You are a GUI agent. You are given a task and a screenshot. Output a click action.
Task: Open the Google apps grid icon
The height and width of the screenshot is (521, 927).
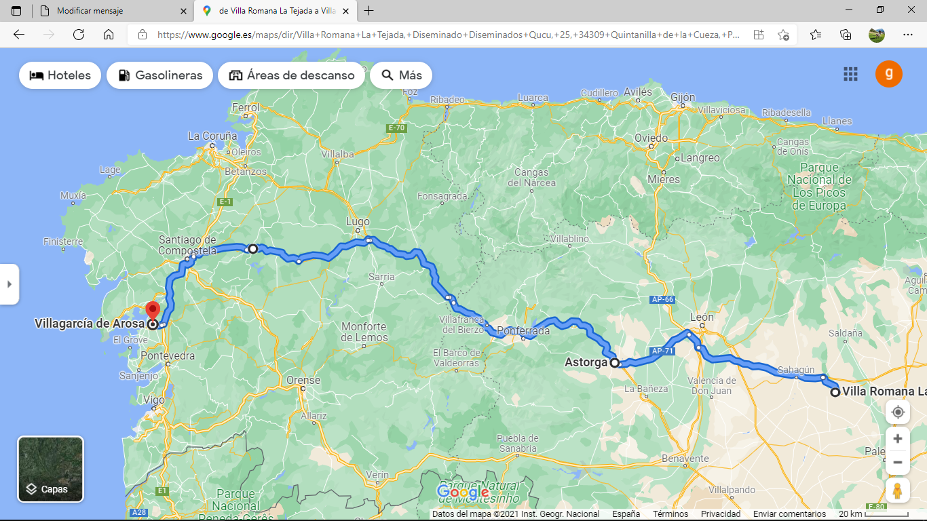point(850,74)
